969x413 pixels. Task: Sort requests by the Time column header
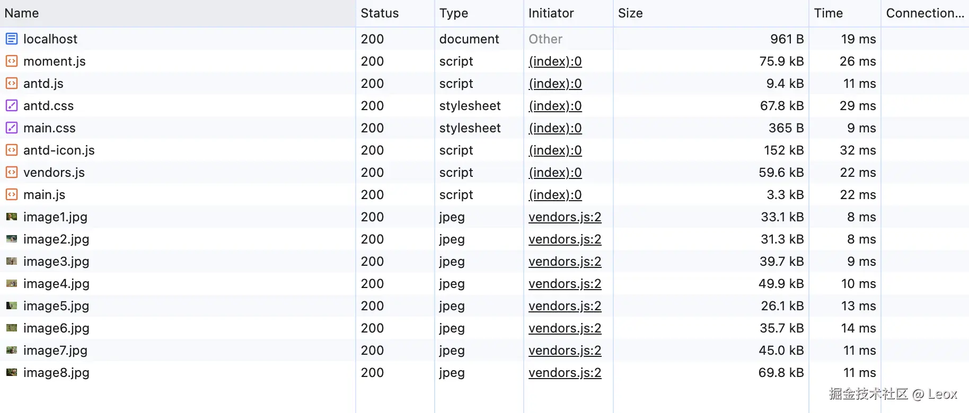coord(828,13)
